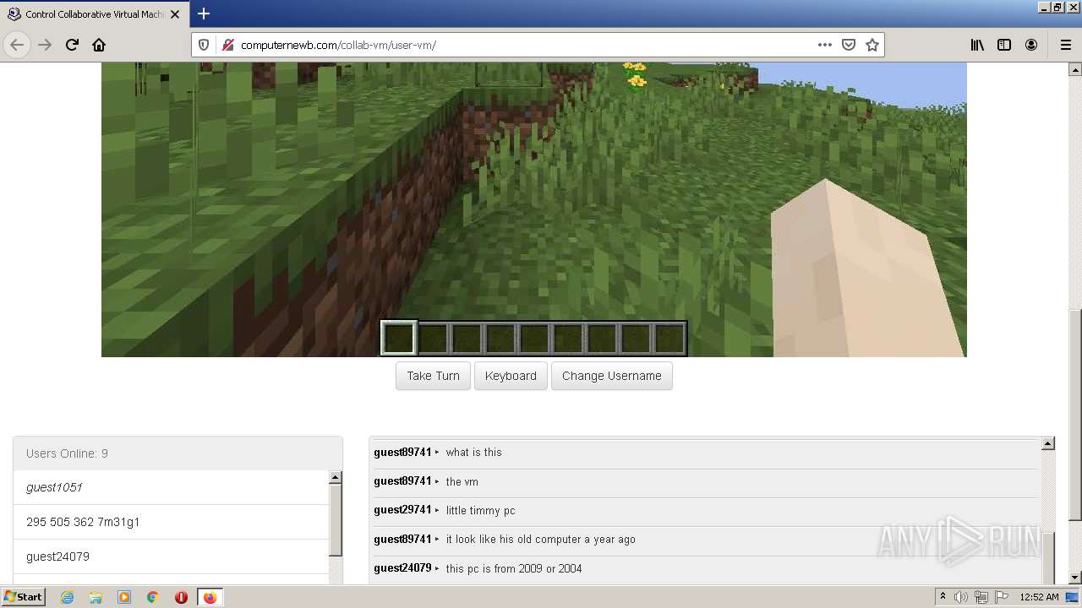
Task: Open the page actions three-dot menu
Action: pos(825,45)
